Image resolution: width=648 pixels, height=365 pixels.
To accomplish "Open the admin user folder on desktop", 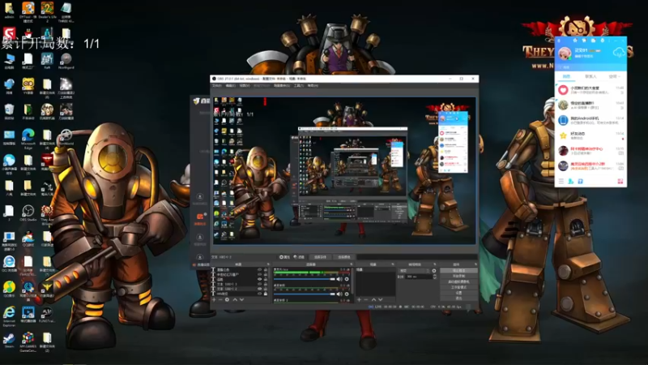I will (x=9, y=11).
